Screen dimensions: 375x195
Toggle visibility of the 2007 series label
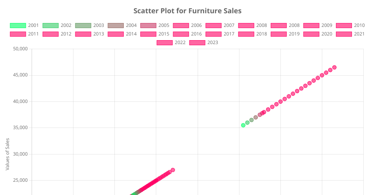pyautogui.click(x=229, y=25)
